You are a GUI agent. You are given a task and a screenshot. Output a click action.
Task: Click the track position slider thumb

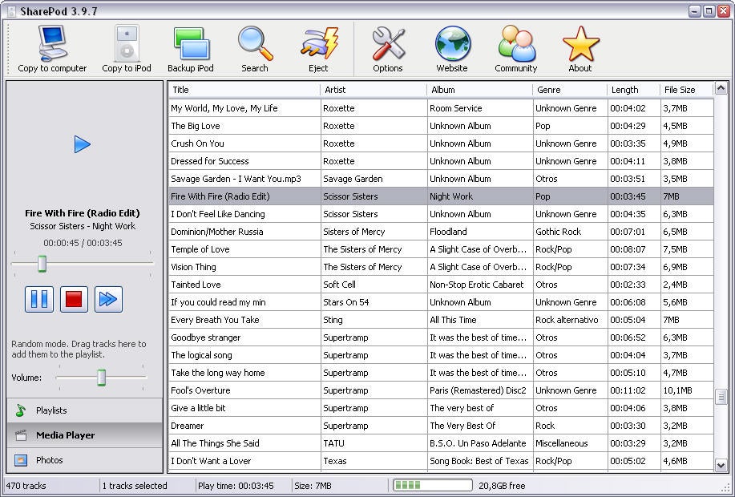(42, 264)
